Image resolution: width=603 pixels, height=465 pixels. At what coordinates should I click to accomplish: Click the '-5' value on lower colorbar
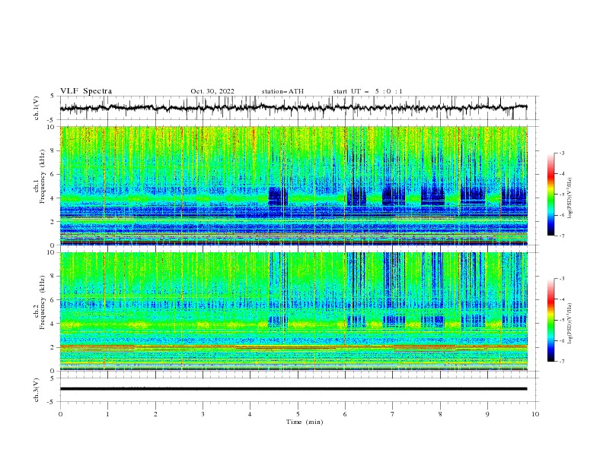coord(562,320)
